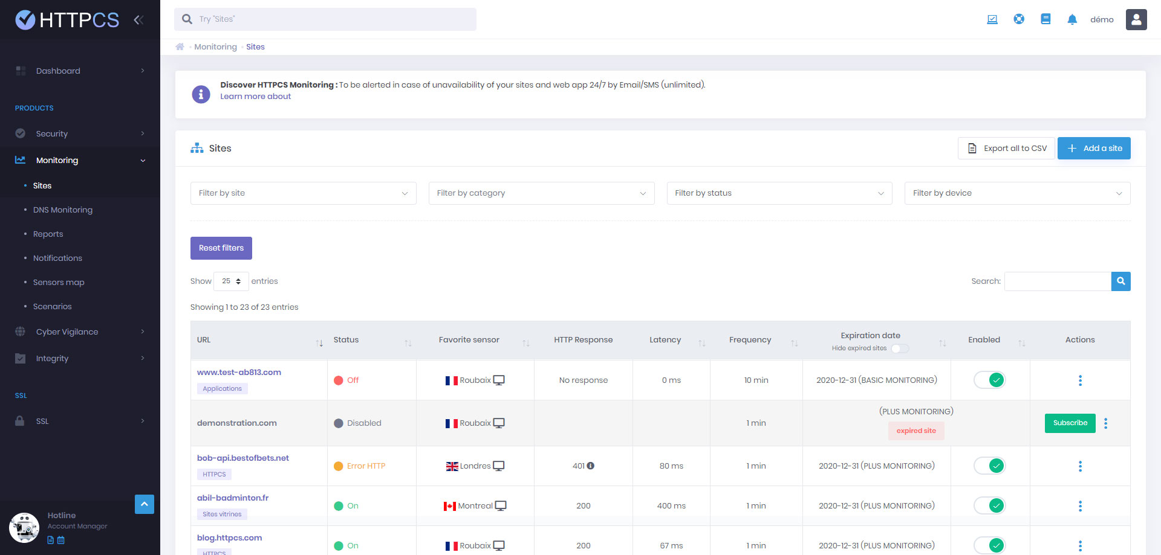Screen dimensions: 1161x555
Task: Follow the Learn more about link
Action: point(255,97)
